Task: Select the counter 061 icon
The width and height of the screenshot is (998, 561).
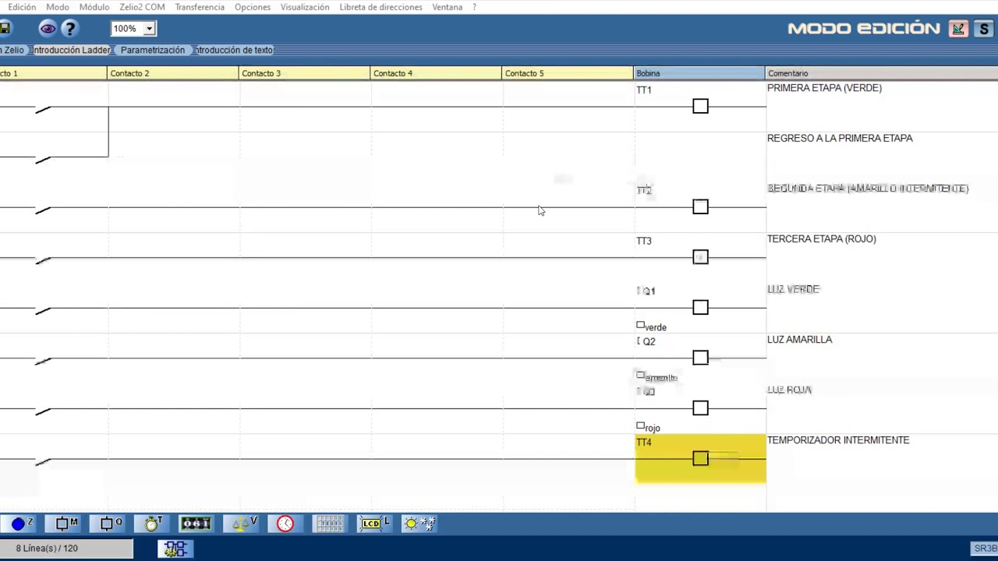Action: (196, 523)
